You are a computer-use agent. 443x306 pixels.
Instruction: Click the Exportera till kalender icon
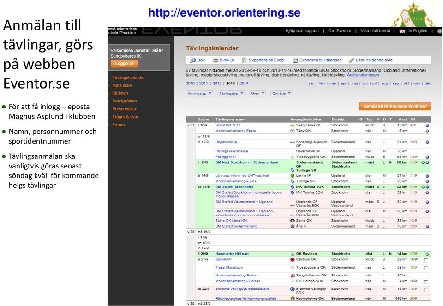tap(295, 60)
